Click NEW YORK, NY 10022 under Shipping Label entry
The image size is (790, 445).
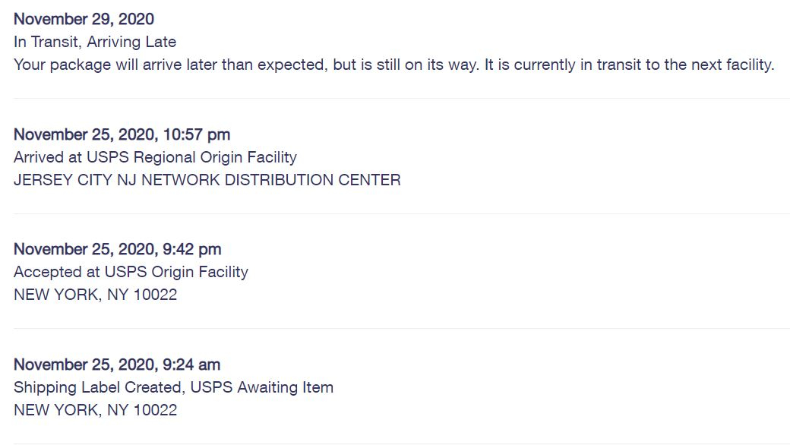(x=95, y=410)
